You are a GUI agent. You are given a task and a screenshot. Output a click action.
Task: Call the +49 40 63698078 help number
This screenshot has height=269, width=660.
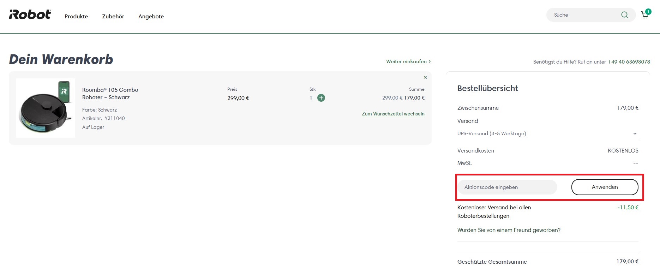tap(629, 62)
